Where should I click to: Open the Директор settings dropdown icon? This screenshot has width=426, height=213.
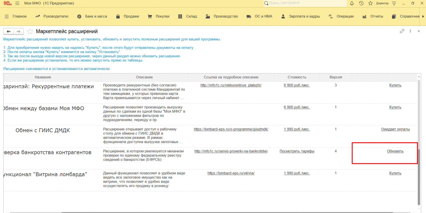point(394,3)
